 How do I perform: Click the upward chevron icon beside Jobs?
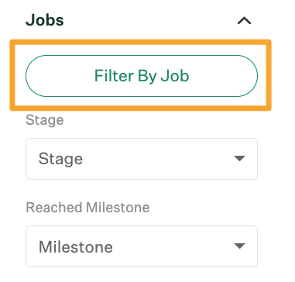244,21
